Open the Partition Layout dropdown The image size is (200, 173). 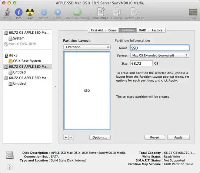point(87,47)
